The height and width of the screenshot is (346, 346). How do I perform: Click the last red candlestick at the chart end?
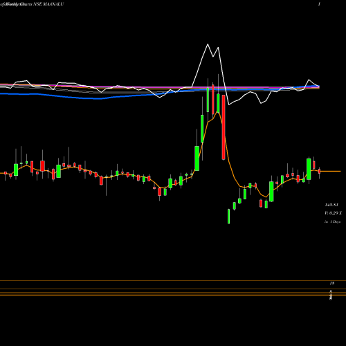point(320,172)
